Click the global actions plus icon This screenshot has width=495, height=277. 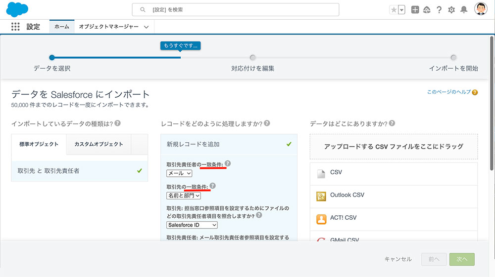point(415,10)
